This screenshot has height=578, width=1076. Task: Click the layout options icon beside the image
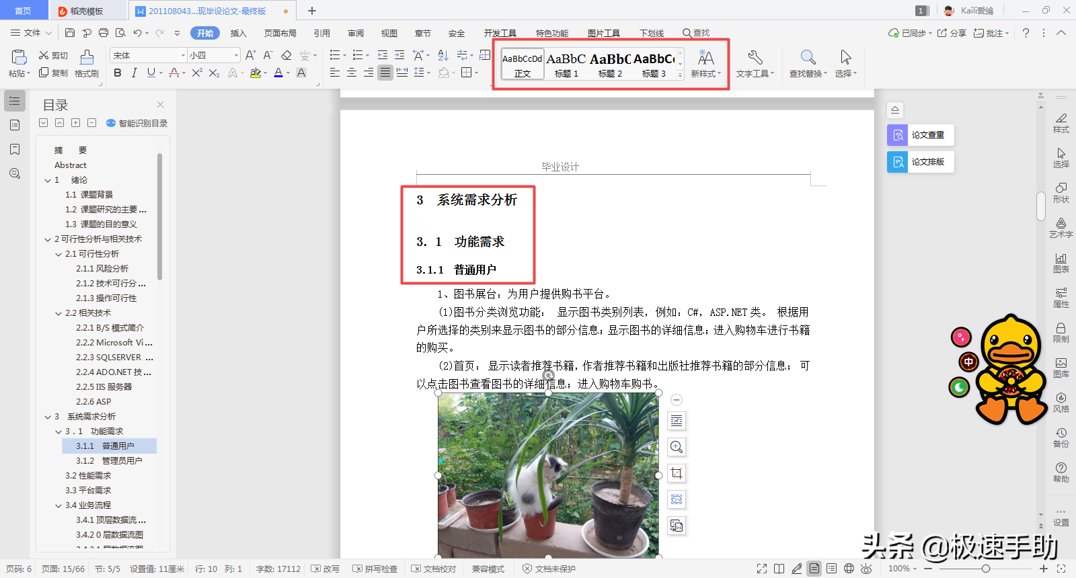[x=677, y=421]
